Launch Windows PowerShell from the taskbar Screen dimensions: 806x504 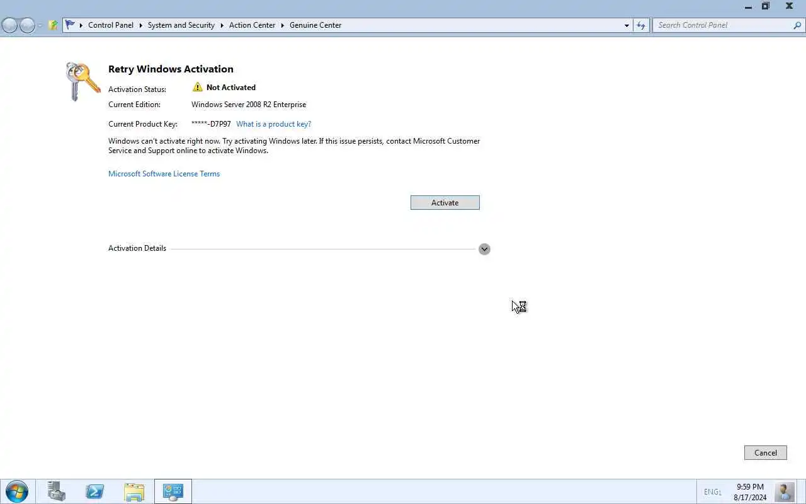(x=95, y=491)
